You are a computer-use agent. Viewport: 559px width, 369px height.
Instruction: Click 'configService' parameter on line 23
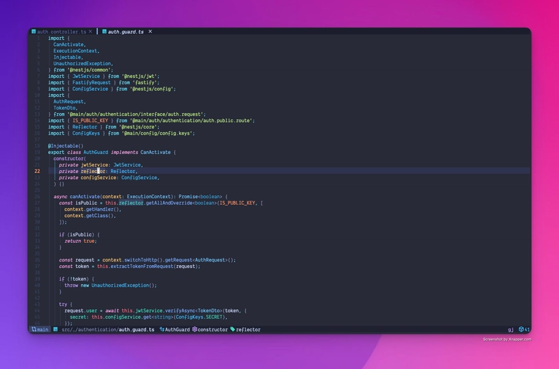click(98, 178)
